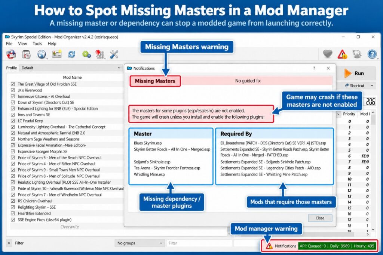Toggle Relighting Skyrim - SSE checkbox
Image resolution: width=383 pixels, height=255 pixels.
pyautogui.click(x=13, y=207)
